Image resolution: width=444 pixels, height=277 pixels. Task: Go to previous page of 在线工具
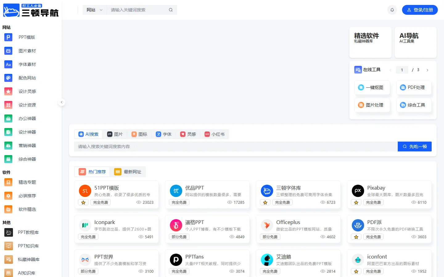pos(390,70)
